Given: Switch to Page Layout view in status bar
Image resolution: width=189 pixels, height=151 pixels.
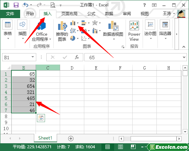Looking at the screenshot, I should 121,147.
